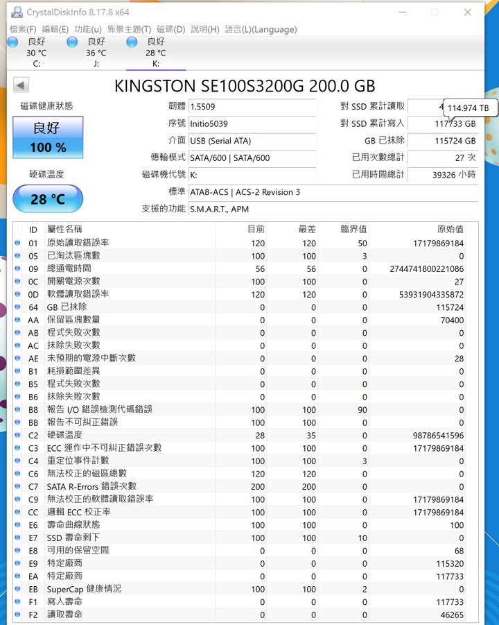Image resolution: width=499 pixels, height=625 pixels.
Task: Click the 28 °C temperature button
Action: click(x=48, y=198)
